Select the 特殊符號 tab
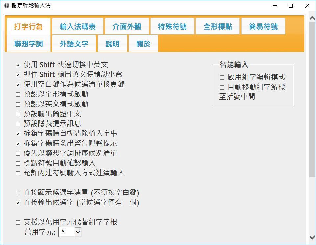 point(172,27)
